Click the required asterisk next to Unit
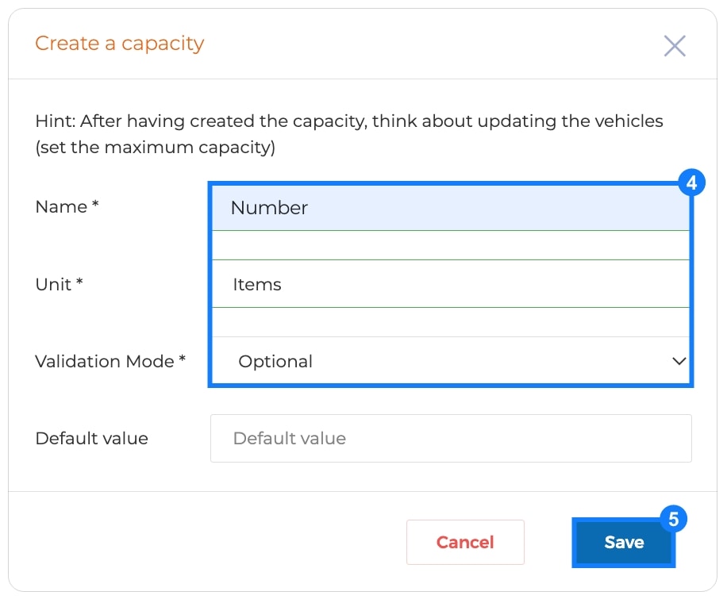The width and height of the screenshot is (727, 603). point(79,282)
